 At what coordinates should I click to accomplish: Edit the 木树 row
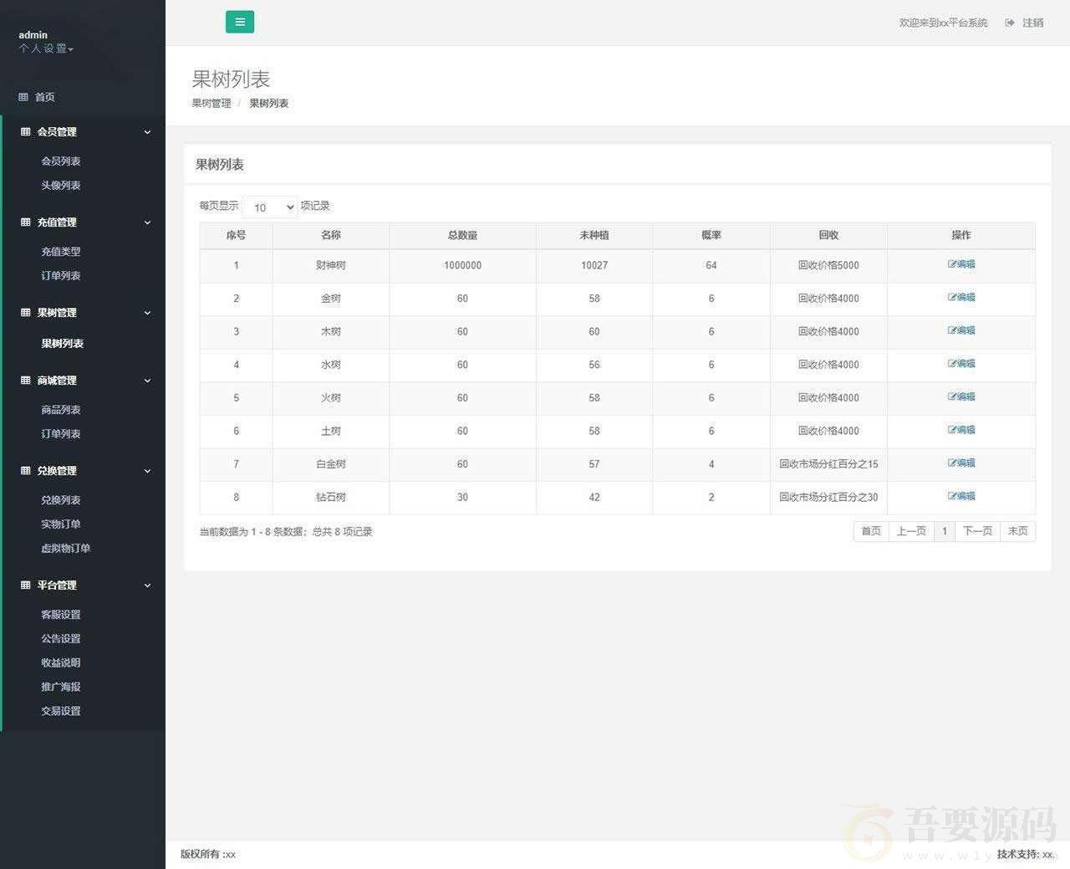pos(961,330)
